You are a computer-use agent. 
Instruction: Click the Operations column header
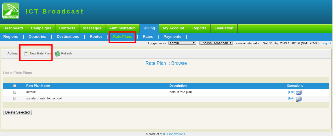295,86
